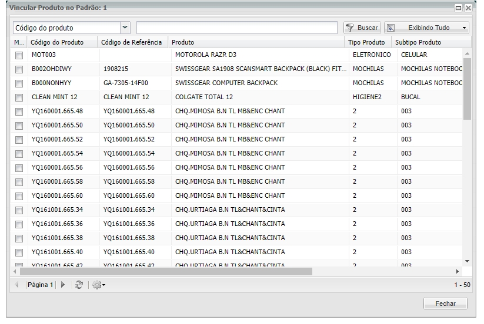The height and width of the screenshot is (324, 484).
Task: Click the refresh grid icon in pager
Action: [79, 285]
